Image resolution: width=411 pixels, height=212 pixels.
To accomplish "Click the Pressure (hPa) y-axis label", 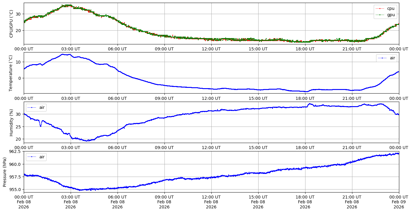I will pyautogui.click(x=5, y=172).
